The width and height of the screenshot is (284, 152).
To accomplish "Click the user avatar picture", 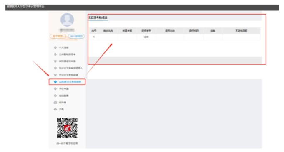I will pos(67,20).
